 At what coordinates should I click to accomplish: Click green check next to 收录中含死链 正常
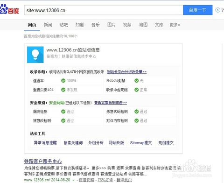tap(136, 90)
